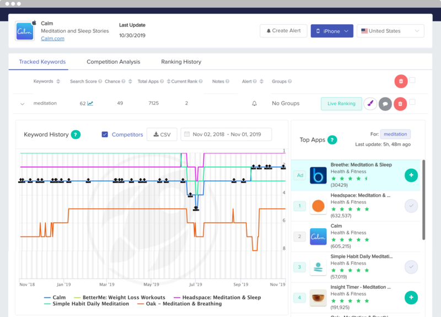
Task: Add Insight Timer with green plus button
Action: tap(411, 298)
